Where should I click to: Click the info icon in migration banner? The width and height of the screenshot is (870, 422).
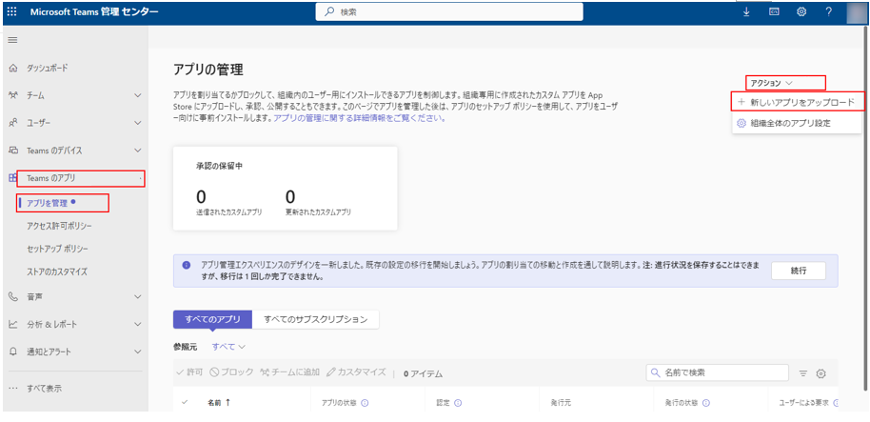click(186, 265)
